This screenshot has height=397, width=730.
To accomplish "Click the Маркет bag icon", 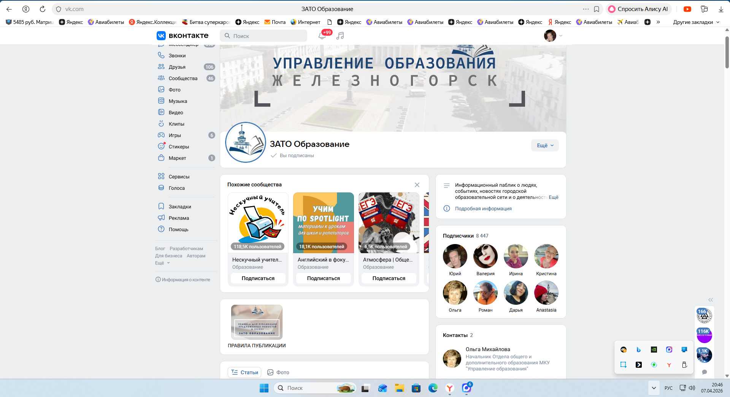I will [x=161, y=158].
